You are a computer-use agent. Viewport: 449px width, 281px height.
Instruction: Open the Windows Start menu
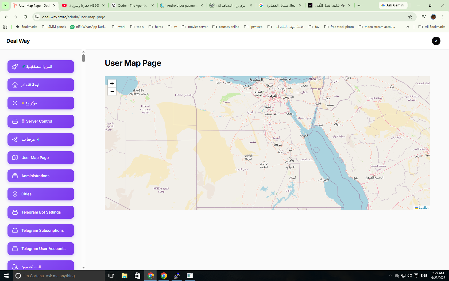(6, 276)
